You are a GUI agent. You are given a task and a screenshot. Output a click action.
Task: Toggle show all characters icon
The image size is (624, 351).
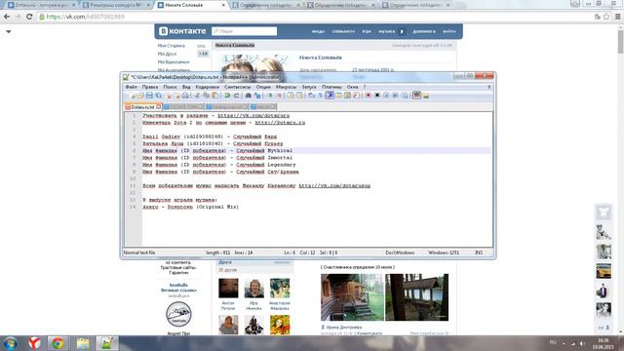pyautogui.click(x=321, y=96)
